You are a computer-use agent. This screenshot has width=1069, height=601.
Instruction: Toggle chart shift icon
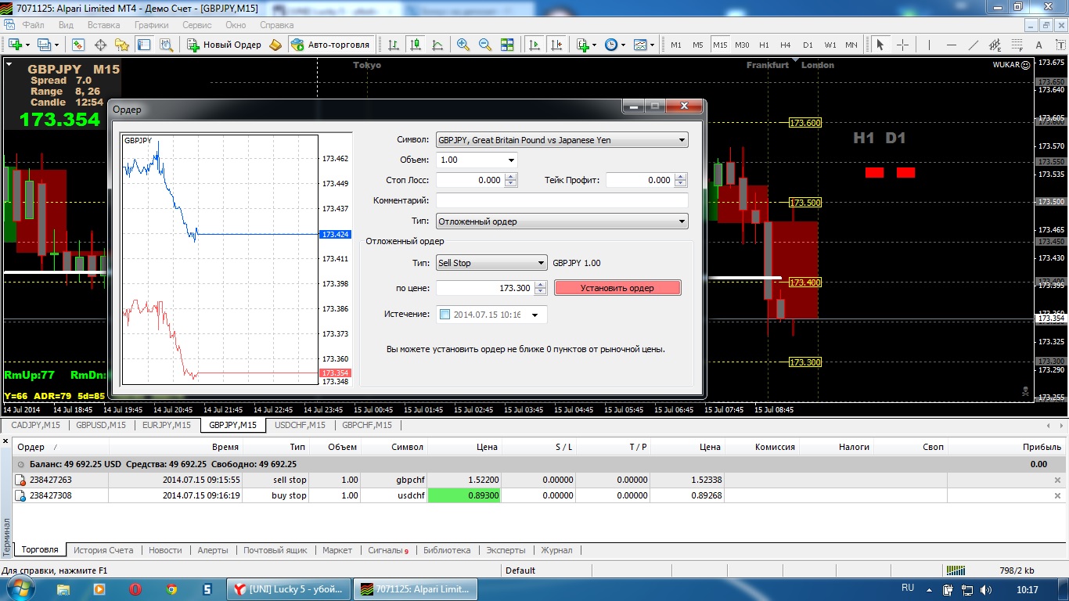(556, 45)
